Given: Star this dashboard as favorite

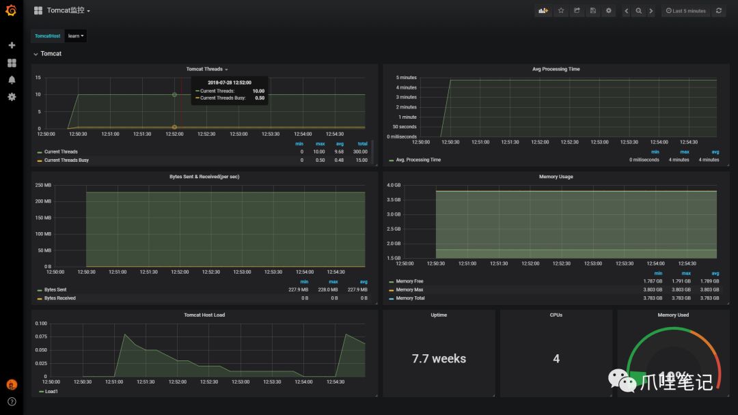Looking at the screenshot, I should pyautogui.click(x=560, y=10).
